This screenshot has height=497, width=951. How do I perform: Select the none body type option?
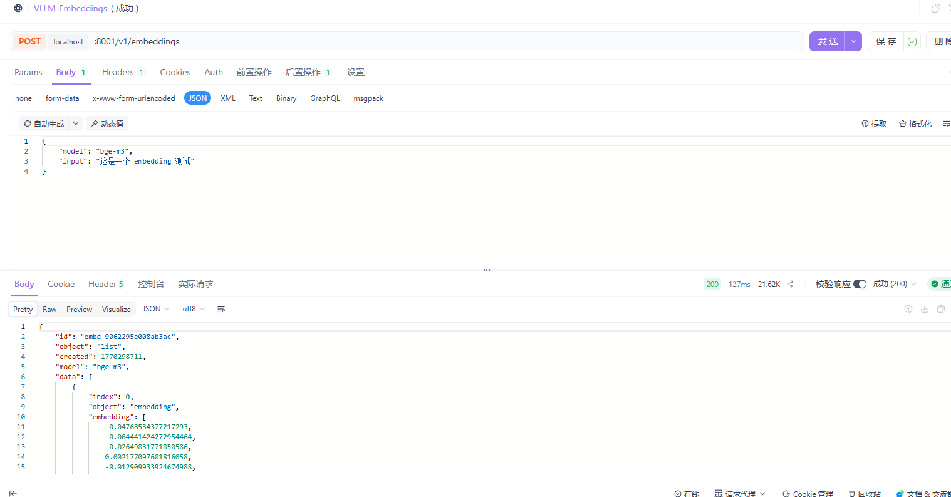[23, 98]
